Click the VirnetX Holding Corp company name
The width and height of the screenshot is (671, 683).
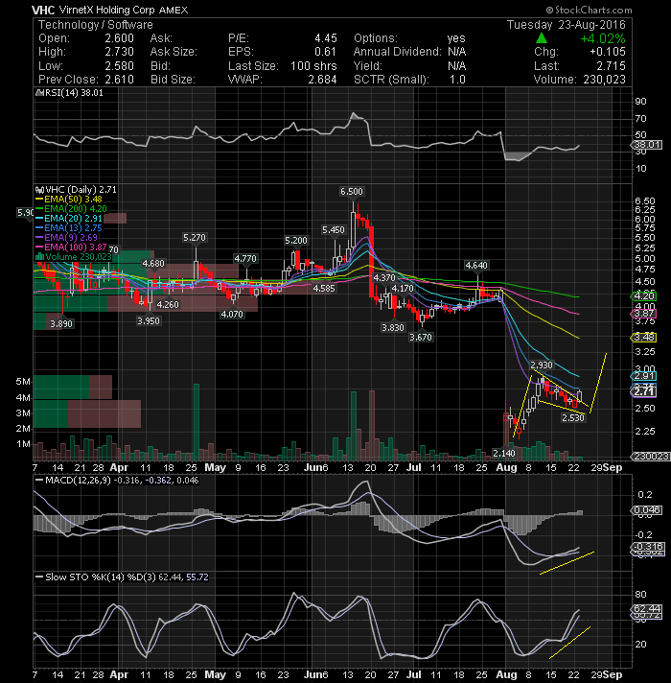[107, 10]
